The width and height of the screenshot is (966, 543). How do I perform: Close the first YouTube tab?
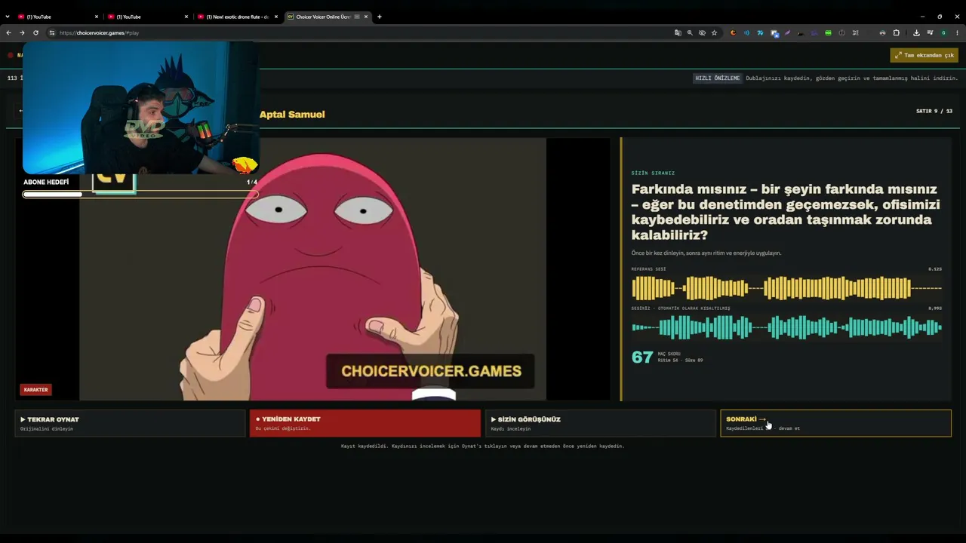[x=97, y=17]
